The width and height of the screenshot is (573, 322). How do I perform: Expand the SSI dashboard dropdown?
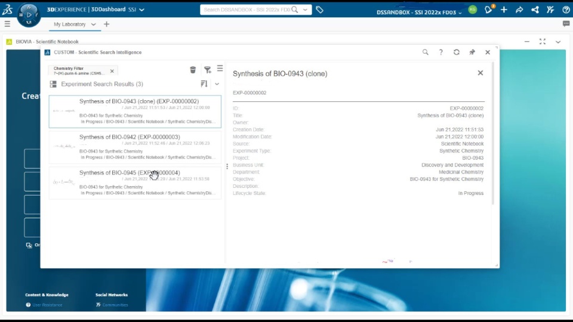click(142, 10)
